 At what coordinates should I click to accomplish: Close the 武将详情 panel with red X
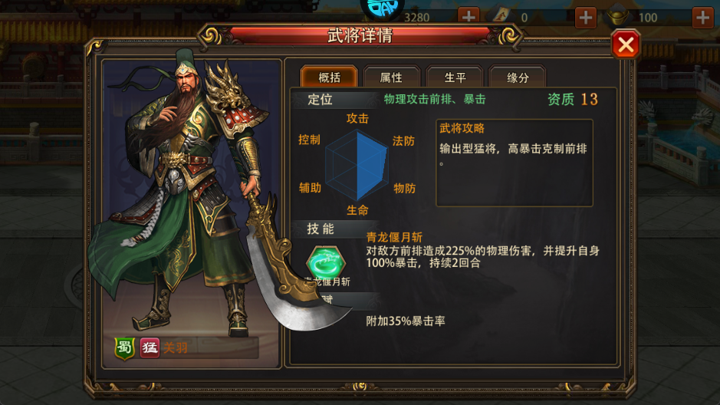pyautogui.click(x=626, y=44)
